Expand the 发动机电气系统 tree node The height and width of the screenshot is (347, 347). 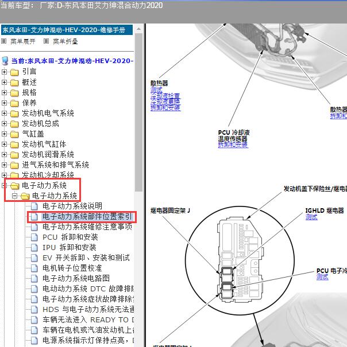pyautogui.click(x=4, y=114)
